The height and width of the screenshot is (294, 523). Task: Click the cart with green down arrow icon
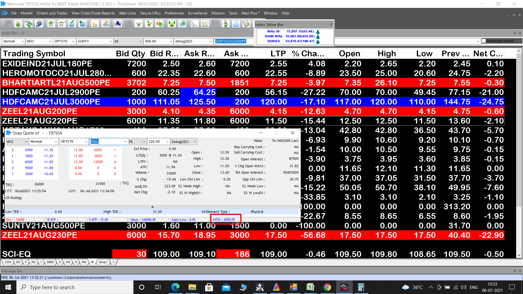[x=149, y=24]
